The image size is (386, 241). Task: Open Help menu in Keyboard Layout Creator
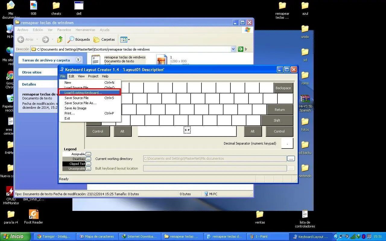[105, 76]
